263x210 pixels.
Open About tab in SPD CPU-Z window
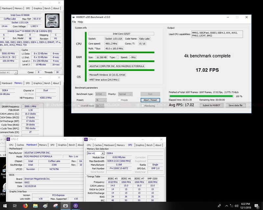coord(158,145)
